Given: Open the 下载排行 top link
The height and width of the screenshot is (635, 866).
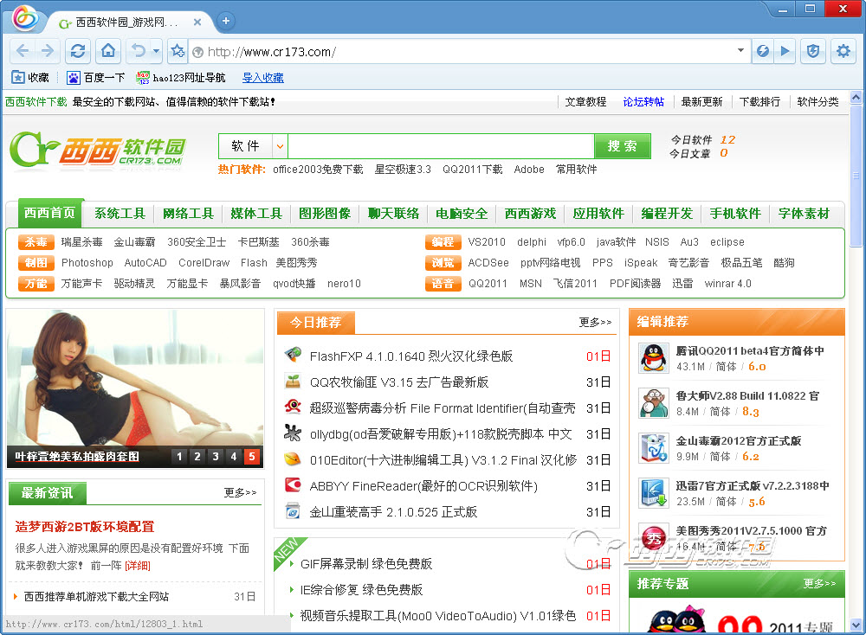Looking at the screenshot, I should point(759,101).
